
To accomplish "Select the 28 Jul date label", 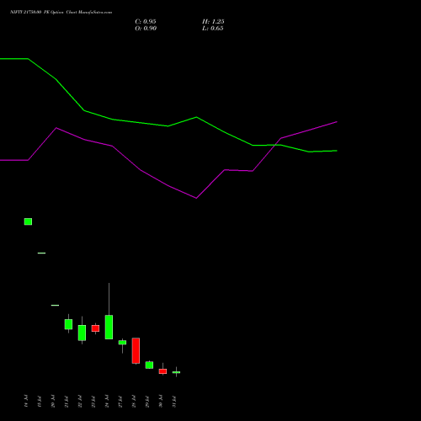I will 134,401.
